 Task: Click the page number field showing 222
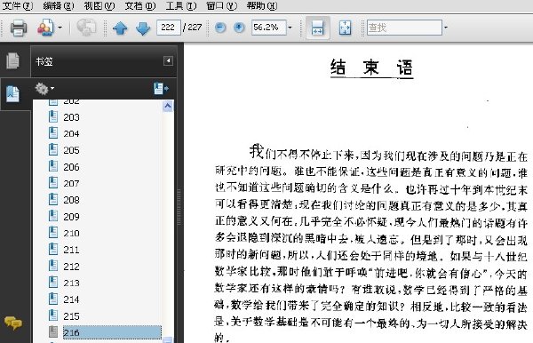click(x=168, y=28)
